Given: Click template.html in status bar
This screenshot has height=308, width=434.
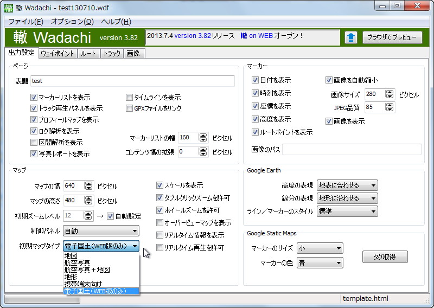Looking at the screenshot, I should [365, 299].
